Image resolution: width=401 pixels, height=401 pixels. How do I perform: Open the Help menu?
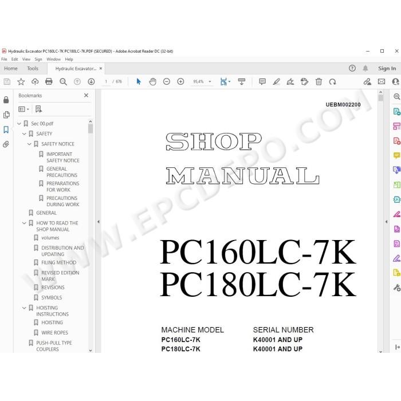(69, 59)
